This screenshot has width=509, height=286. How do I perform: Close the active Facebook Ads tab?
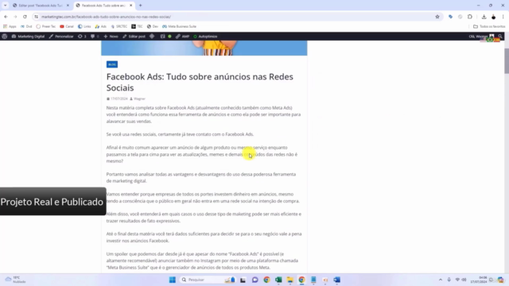coord(130,6)
